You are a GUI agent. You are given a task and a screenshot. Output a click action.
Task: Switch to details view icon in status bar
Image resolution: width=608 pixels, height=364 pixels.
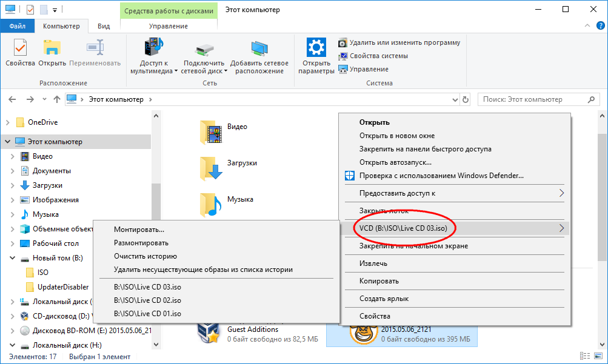tap(585, 356)
